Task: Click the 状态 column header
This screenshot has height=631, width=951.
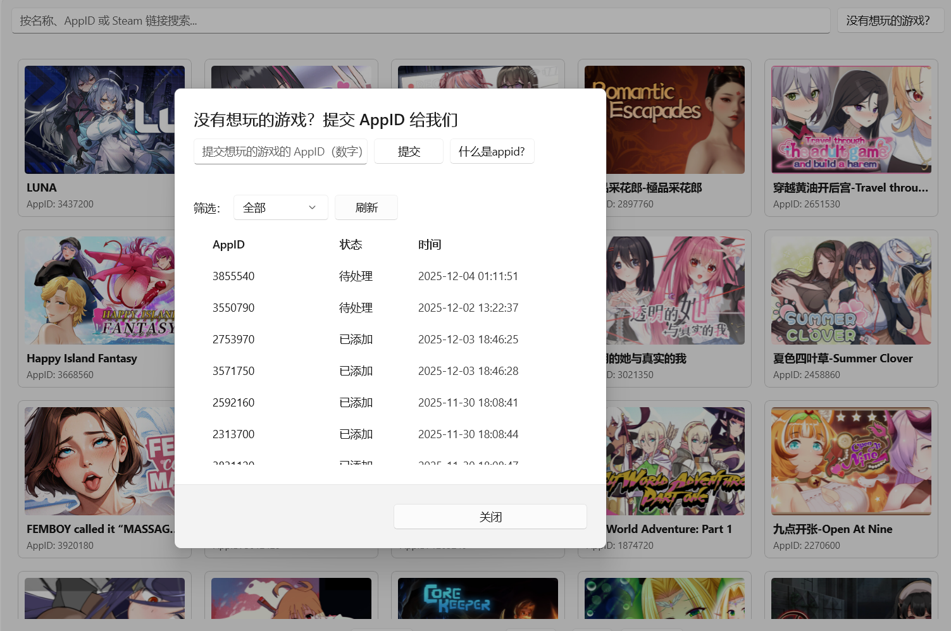Action: [x=351, y=245]
